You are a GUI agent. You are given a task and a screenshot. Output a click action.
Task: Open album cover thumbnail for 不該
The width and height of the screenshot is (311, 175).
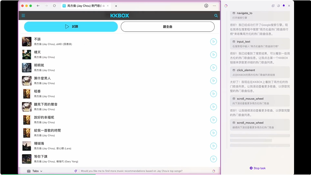(x=27, y=42)
